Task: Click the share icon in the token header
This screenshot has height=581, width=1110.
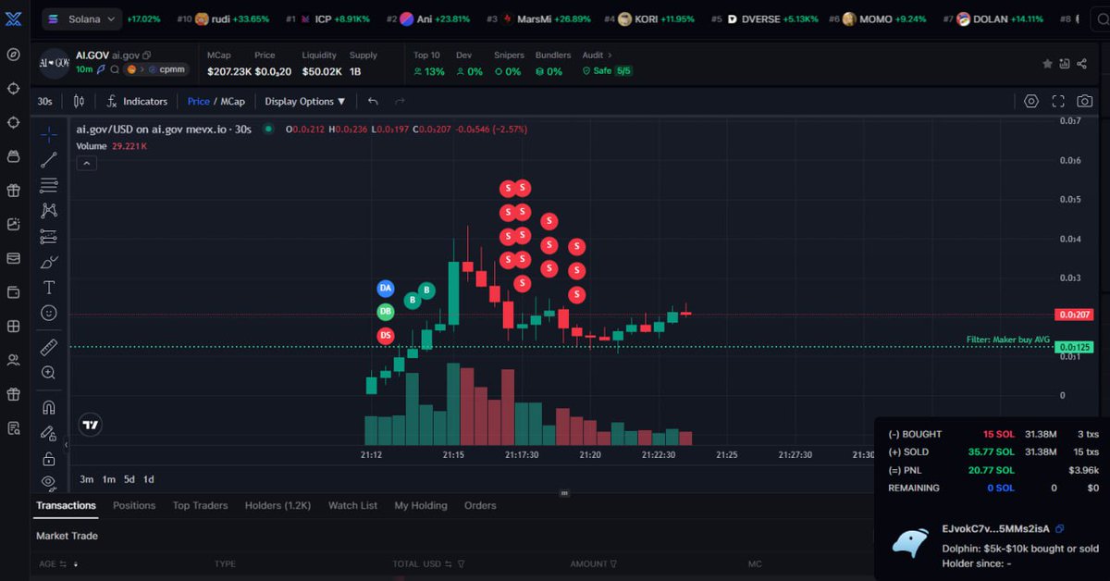Action: click(1081, 64)
